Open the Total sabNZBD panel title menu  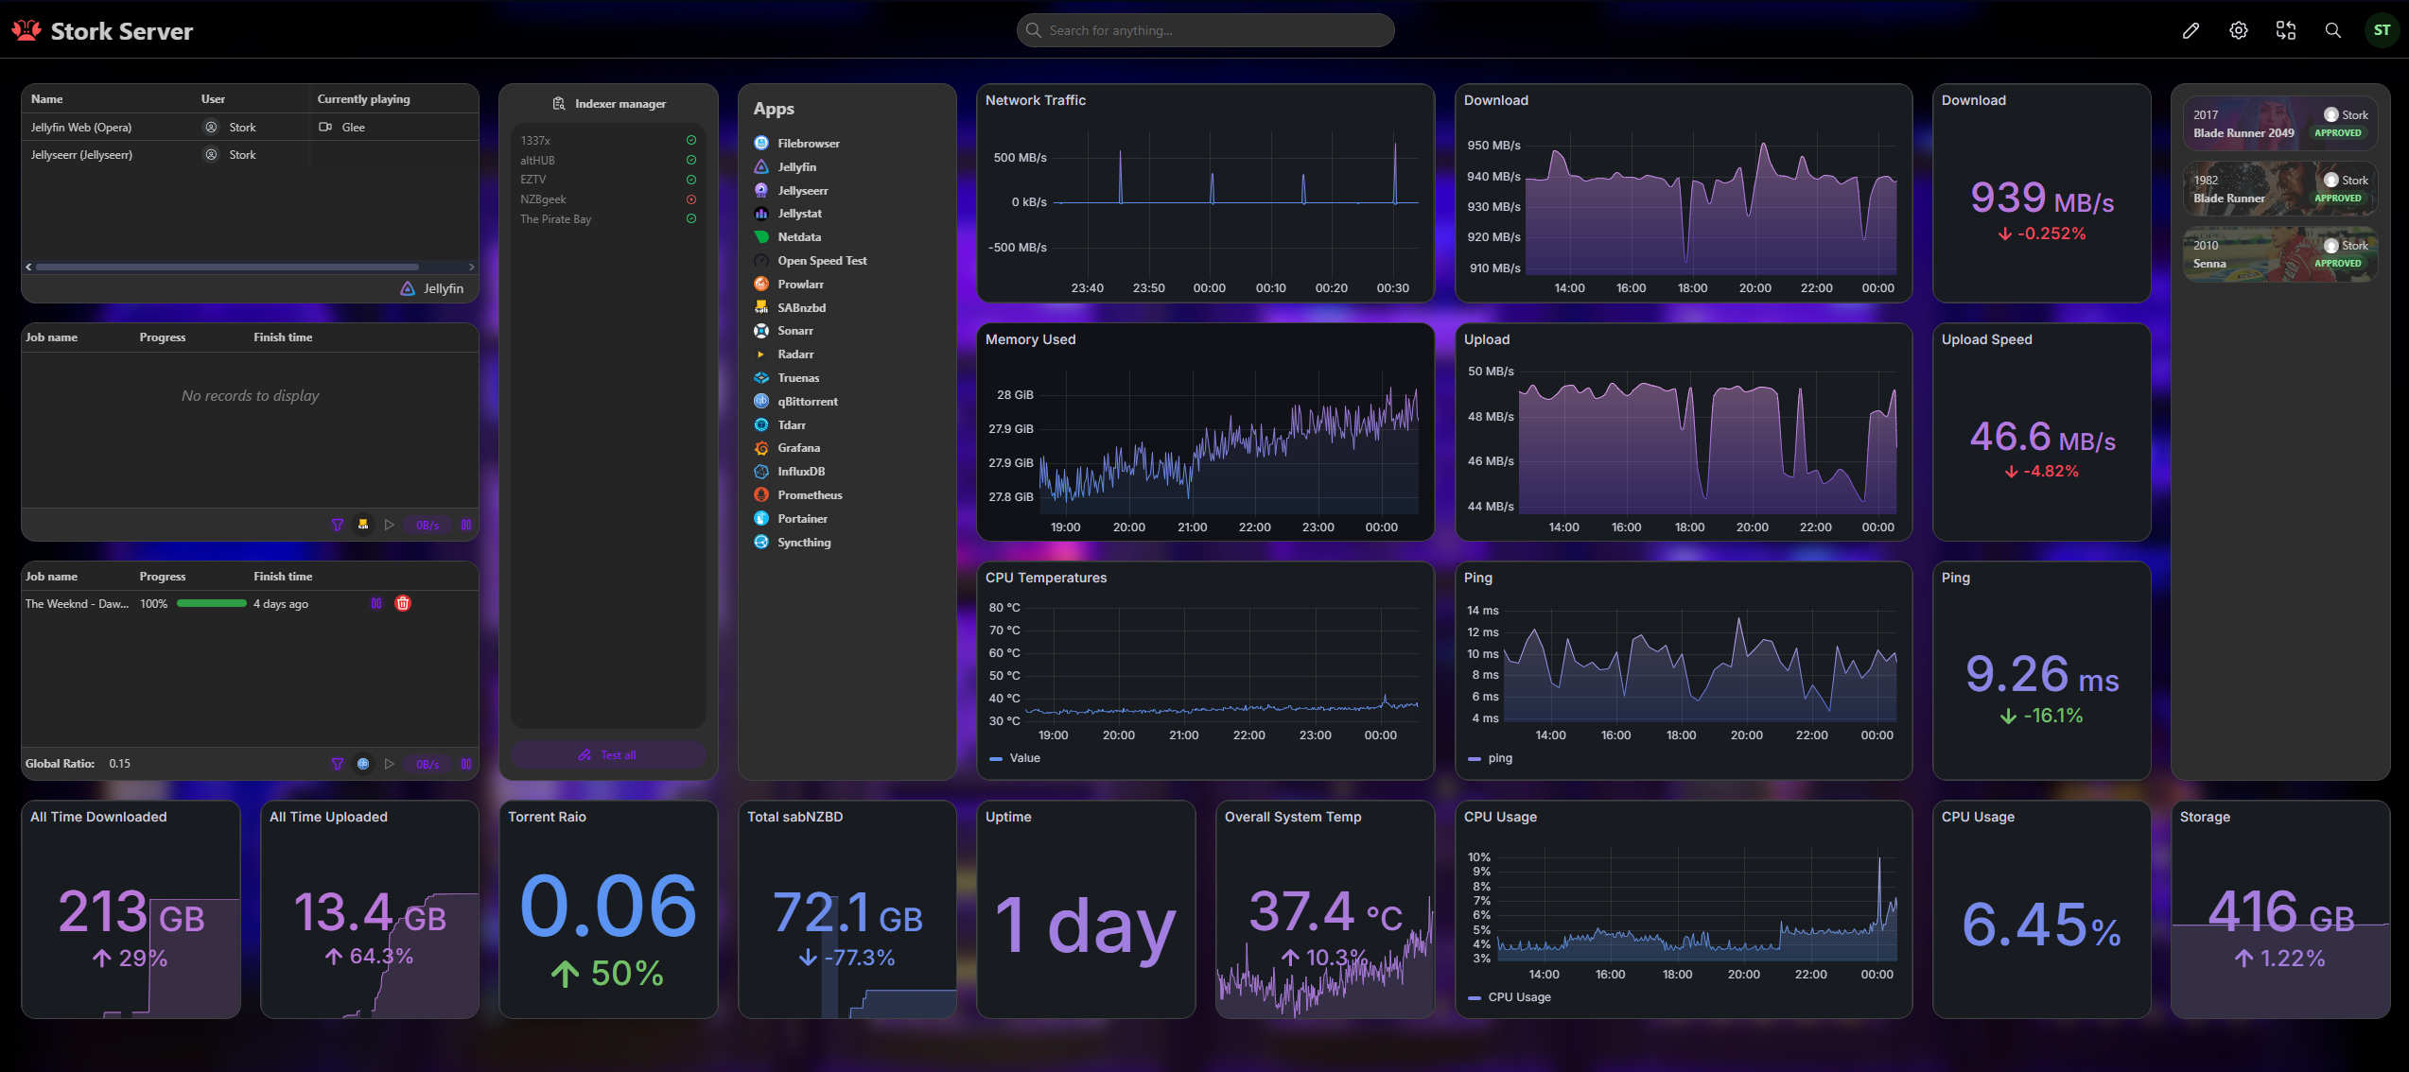pos(794,817)
